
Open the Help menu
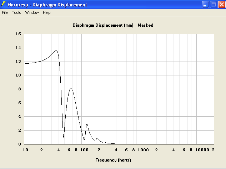(x=47, y=12)
